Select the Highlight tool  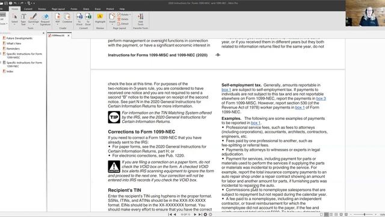pos(100,18)
